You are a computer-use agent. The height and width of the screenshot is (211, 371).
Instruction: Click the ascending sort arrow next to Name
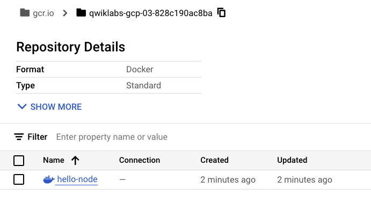click(x=75, y=160)
